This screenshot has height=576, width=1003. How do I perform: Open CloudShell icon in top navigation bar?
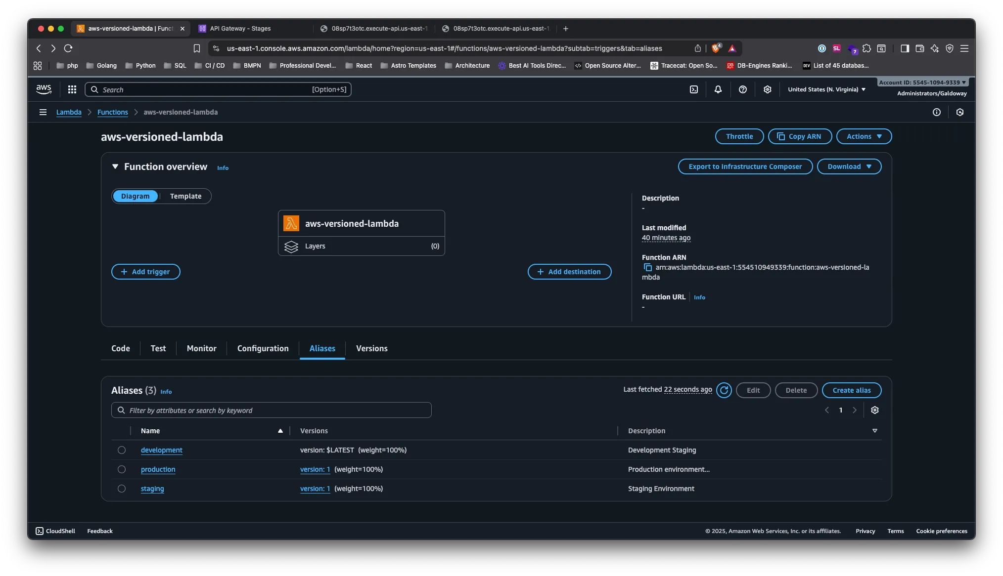tap(694, 89)
